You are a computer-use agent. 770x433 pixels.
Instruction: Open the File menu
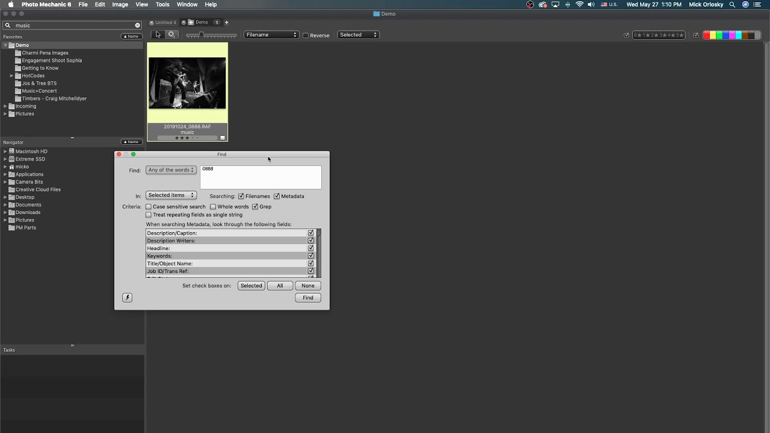tap(83, 4)
